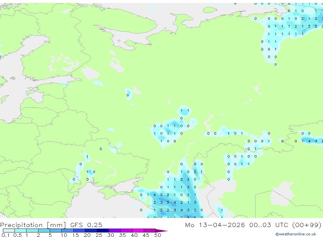Click the 'Mo 13-04-2026' date label
The width and height of the screenshot is (323, 237).
pyautogui.click(x=215, y=225)
